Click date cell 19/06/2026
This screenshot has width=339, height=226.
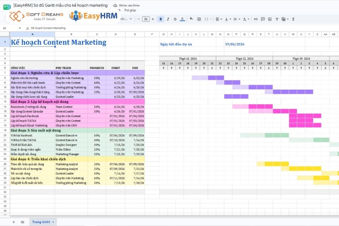[x=235, y=44]
